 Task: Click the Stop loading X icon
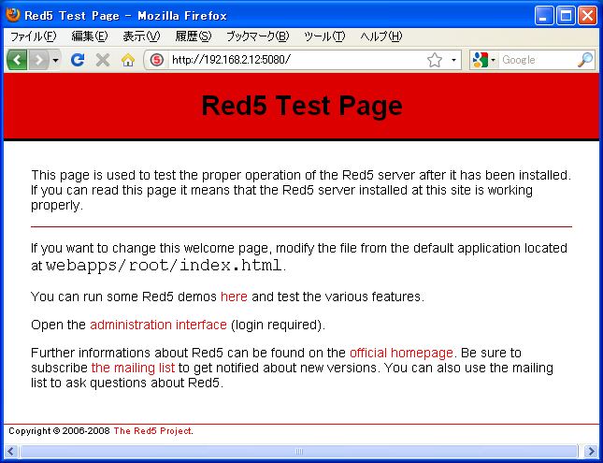[x=103, y=60]
